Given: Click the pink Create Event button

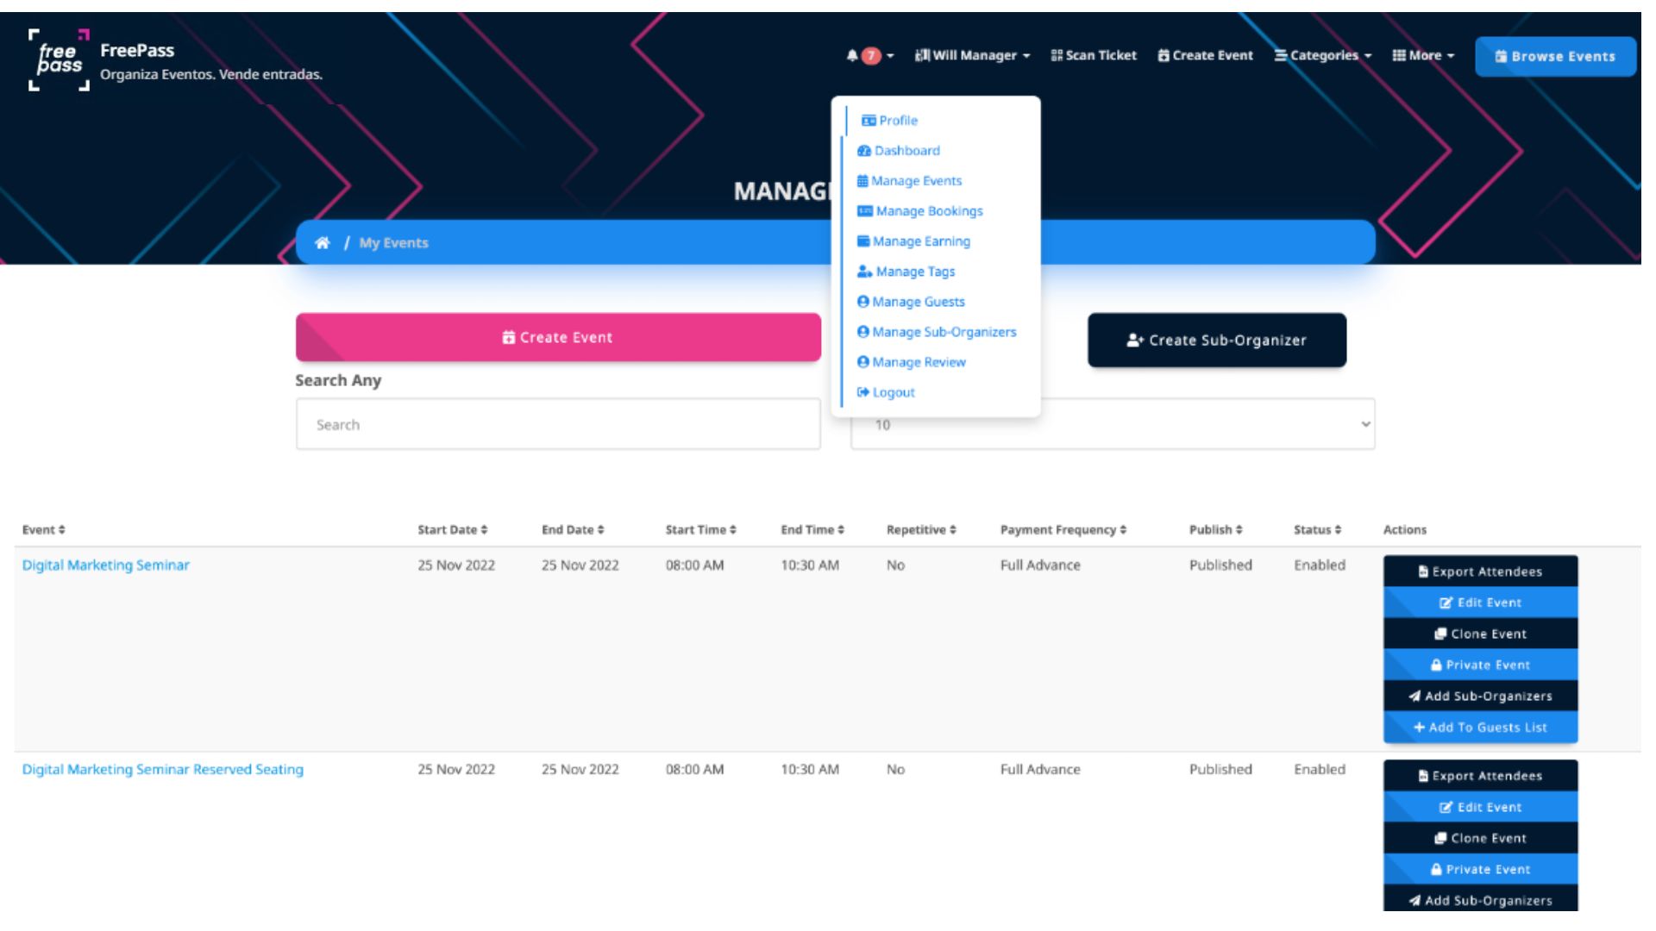Looking at the screenshot, I should 558,338.
